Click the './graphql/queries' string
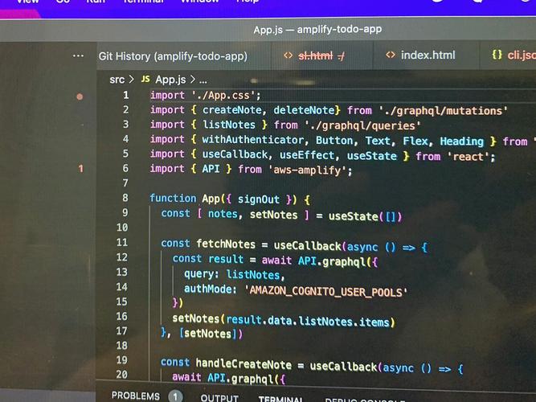This screenshot has height=402, width=536. 362,125
